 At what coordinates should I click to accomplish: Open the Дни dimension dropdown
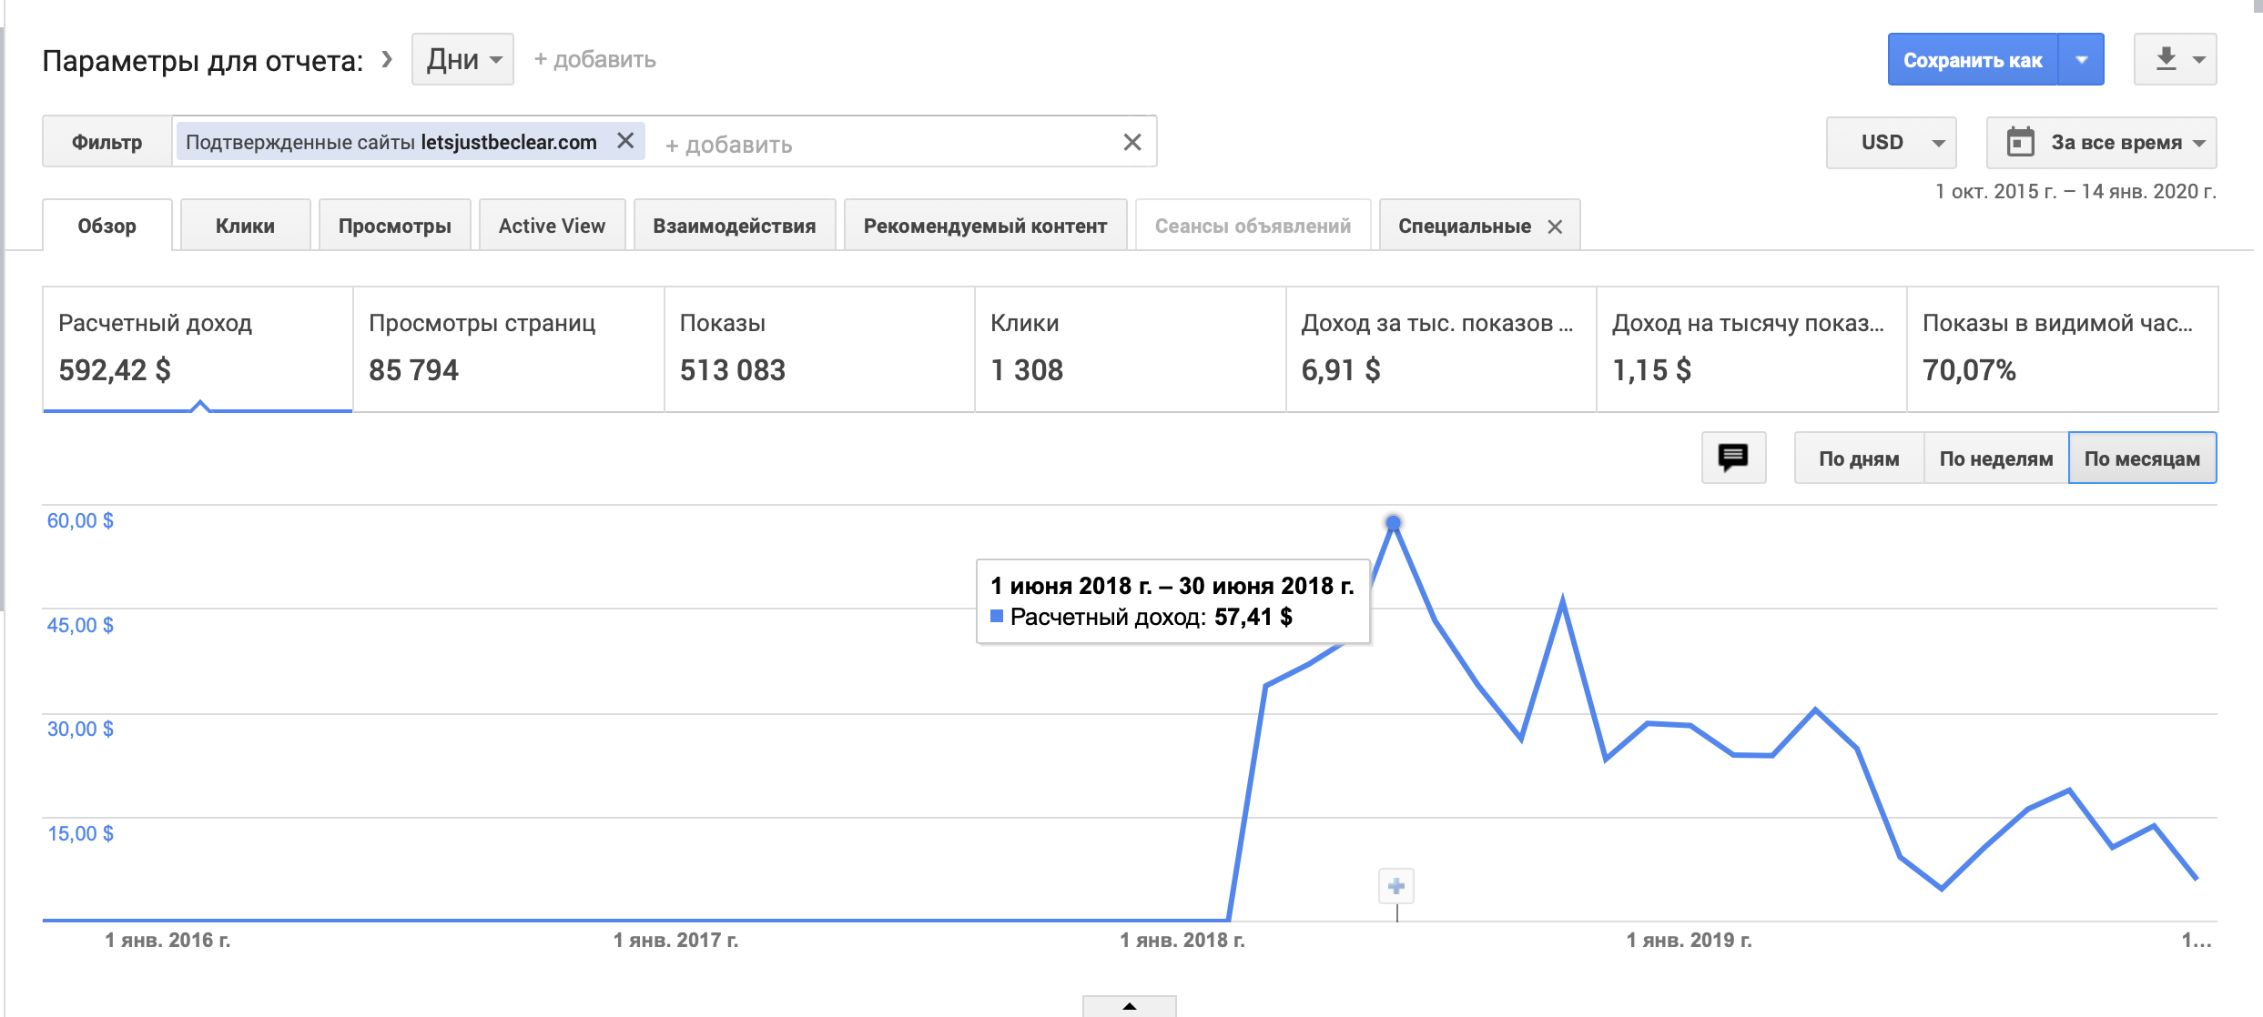[x=462, y=59]
